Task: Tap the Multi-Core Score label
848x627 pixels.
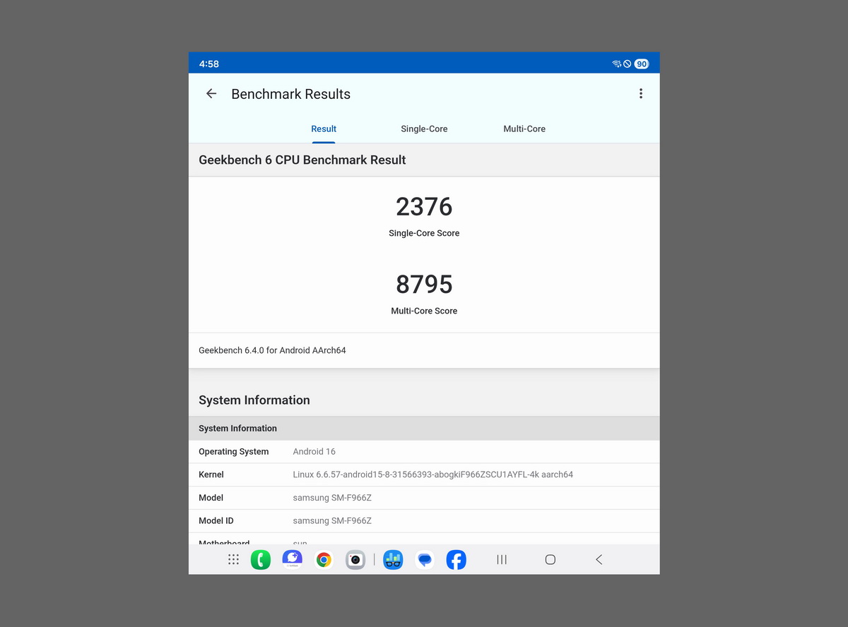Action: (x=424, y=311)
